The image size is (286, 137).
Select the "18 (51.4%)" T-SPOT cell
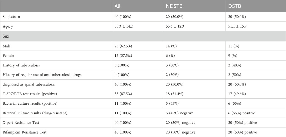pyautogui.click(x=179, y=94)
